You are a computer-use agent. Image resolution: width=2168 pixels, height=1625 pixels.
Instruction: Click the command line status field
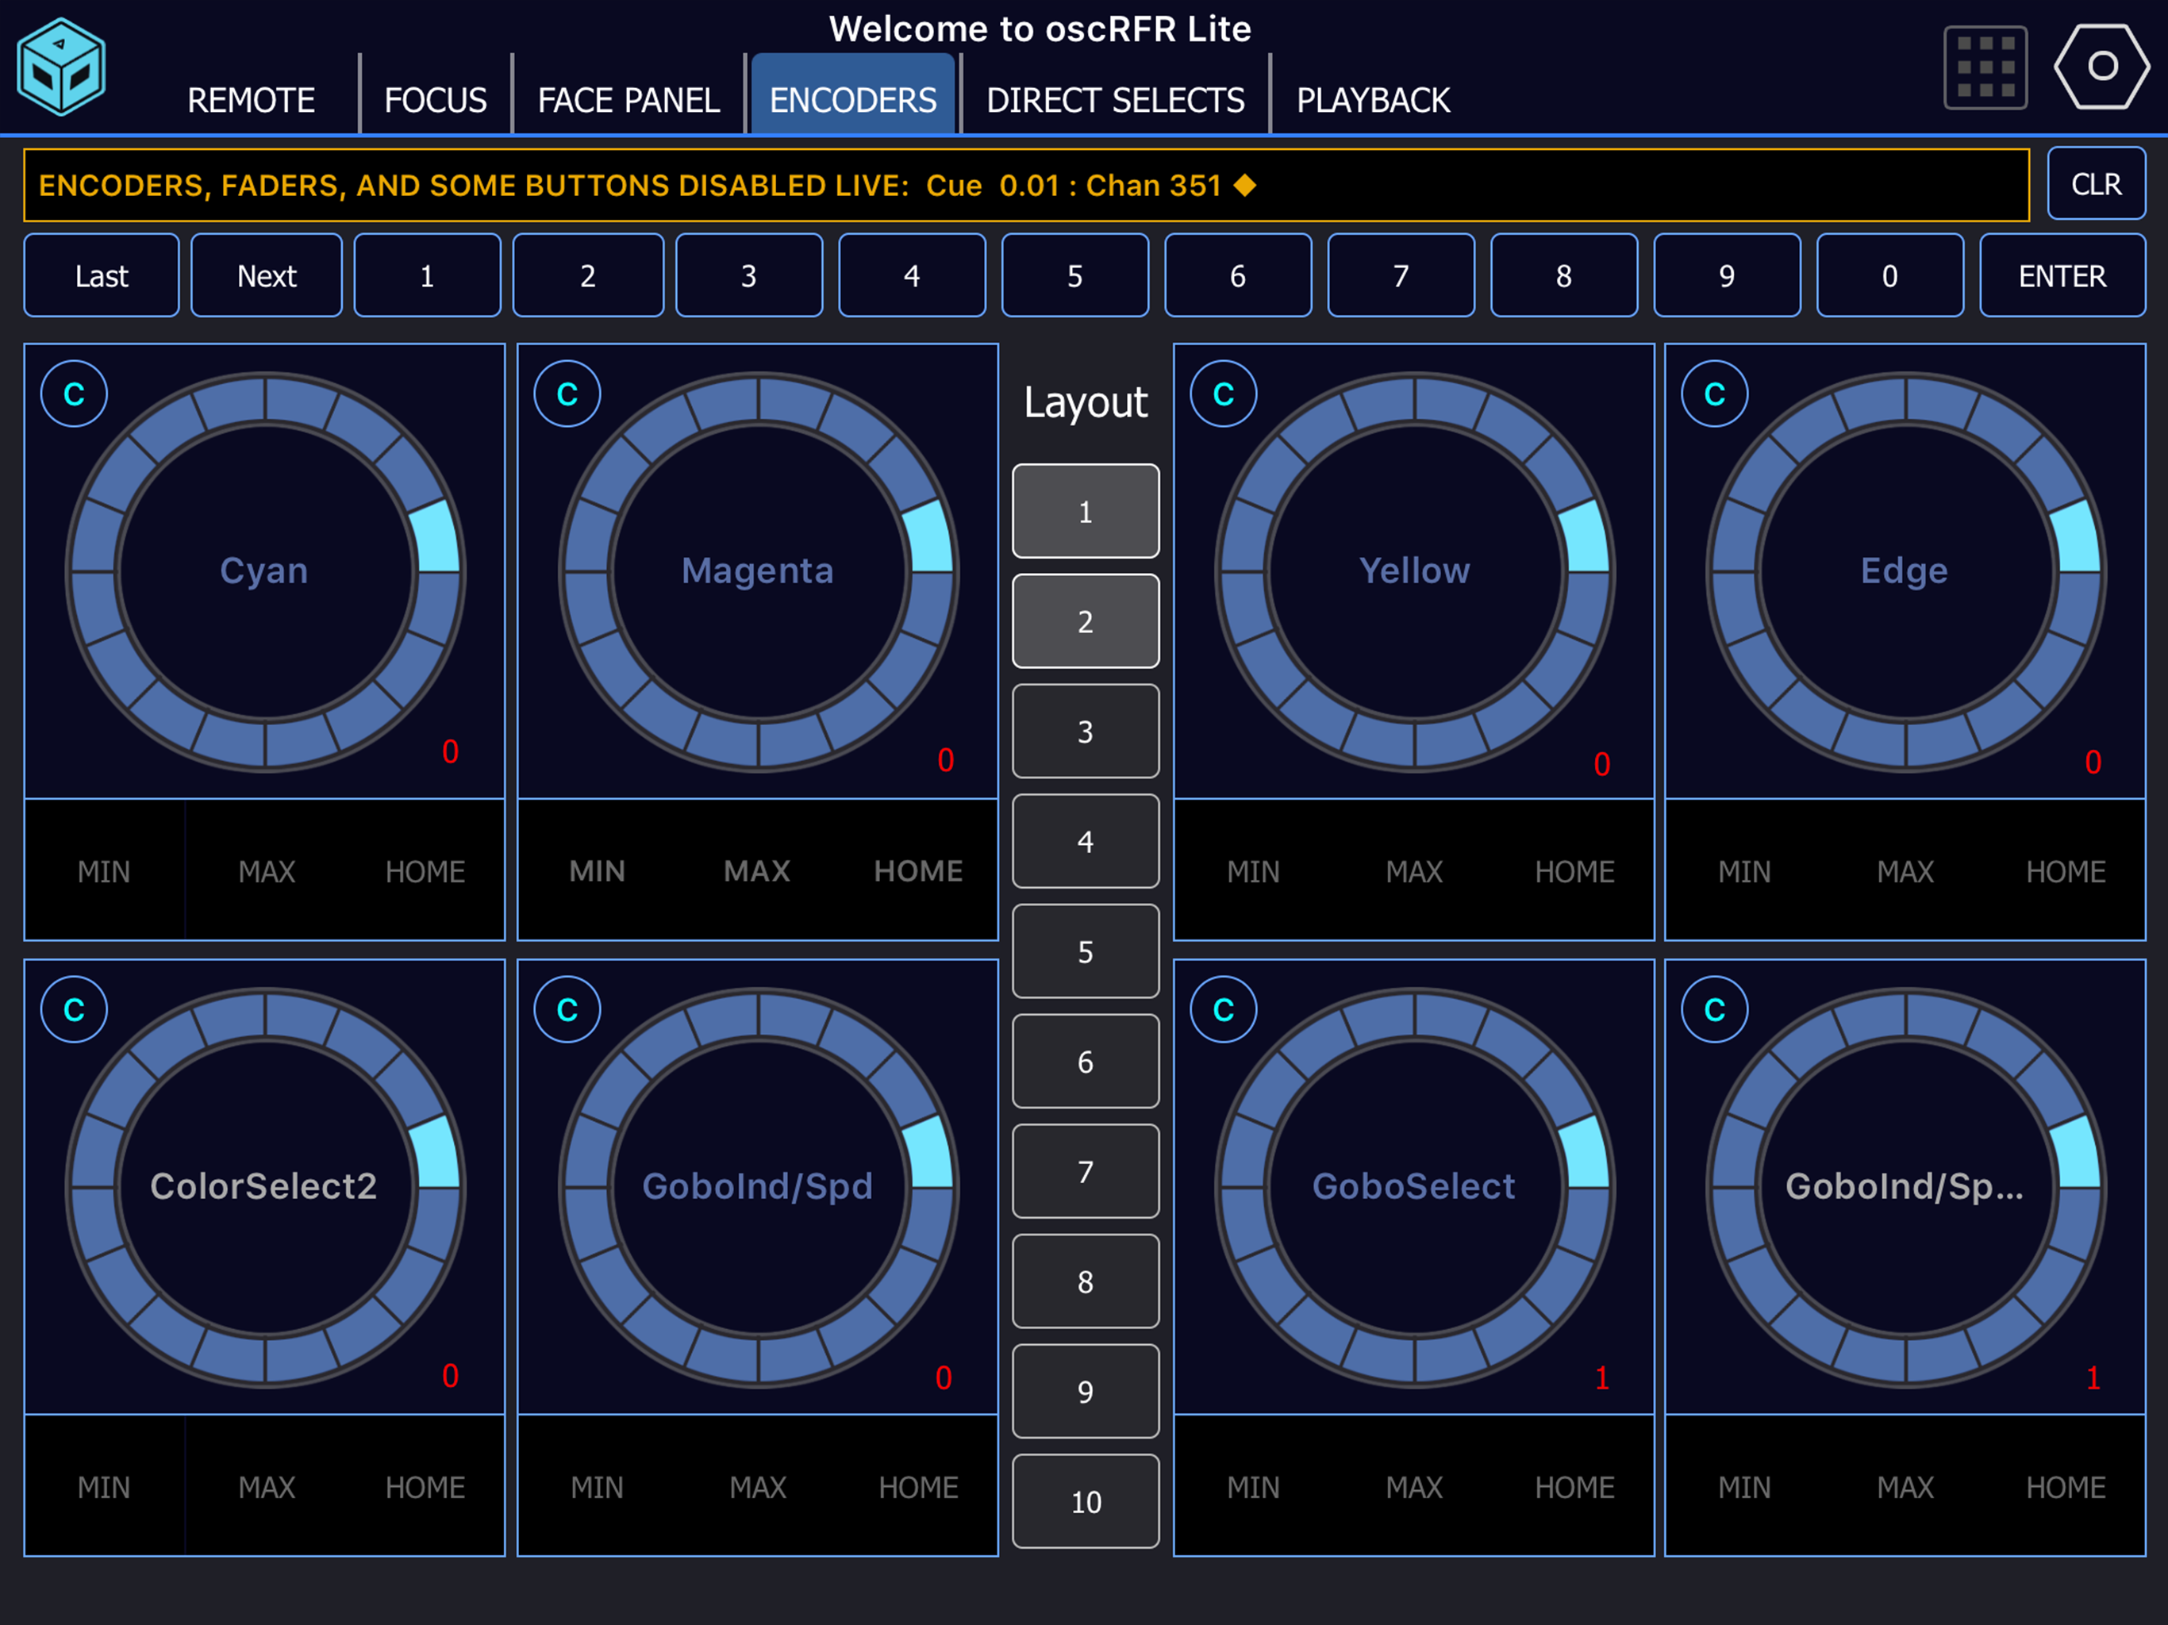(1025, 185)
